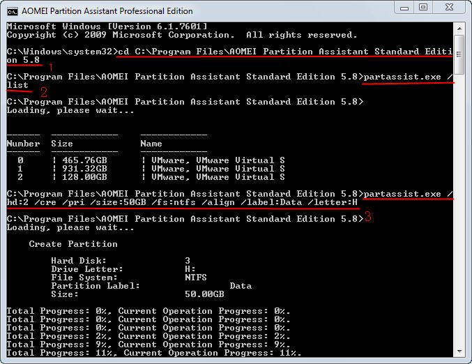Click the Copyright 2009 Microsoft Corporation line
472x364 pixels.
coord(182,35)
